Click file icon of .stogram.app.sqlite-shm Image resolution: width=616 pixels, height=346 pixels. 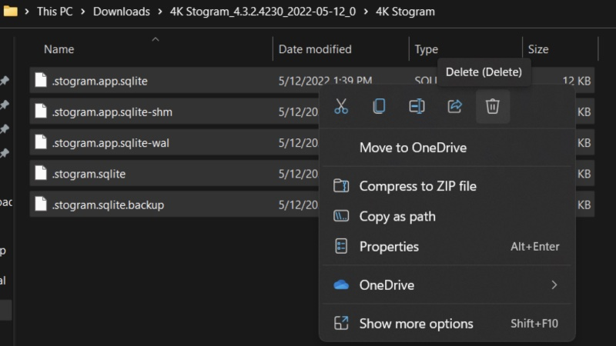41,111
